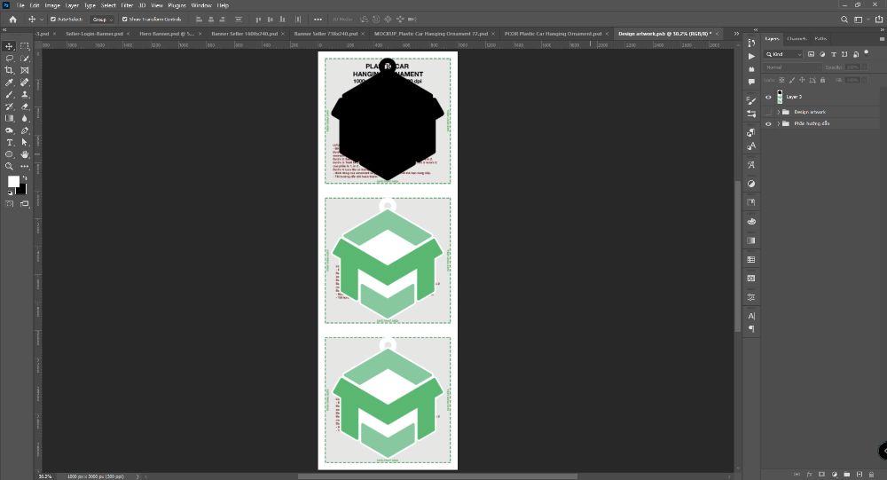Switch to the Paths tab
Image resolution: width=887 pixels, height=480 pixels.
(820, 38)
